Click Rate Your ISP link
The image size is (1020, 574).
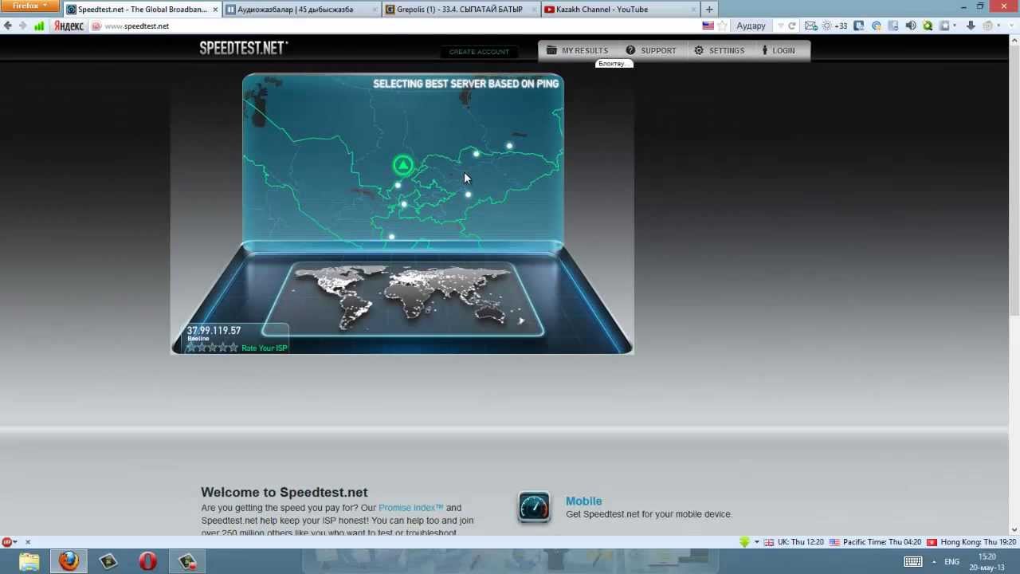coord(264,348)
